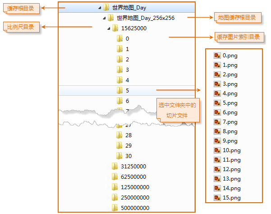Click folder icon for index 3
This screenshot has height=214, width=271.
119,70
